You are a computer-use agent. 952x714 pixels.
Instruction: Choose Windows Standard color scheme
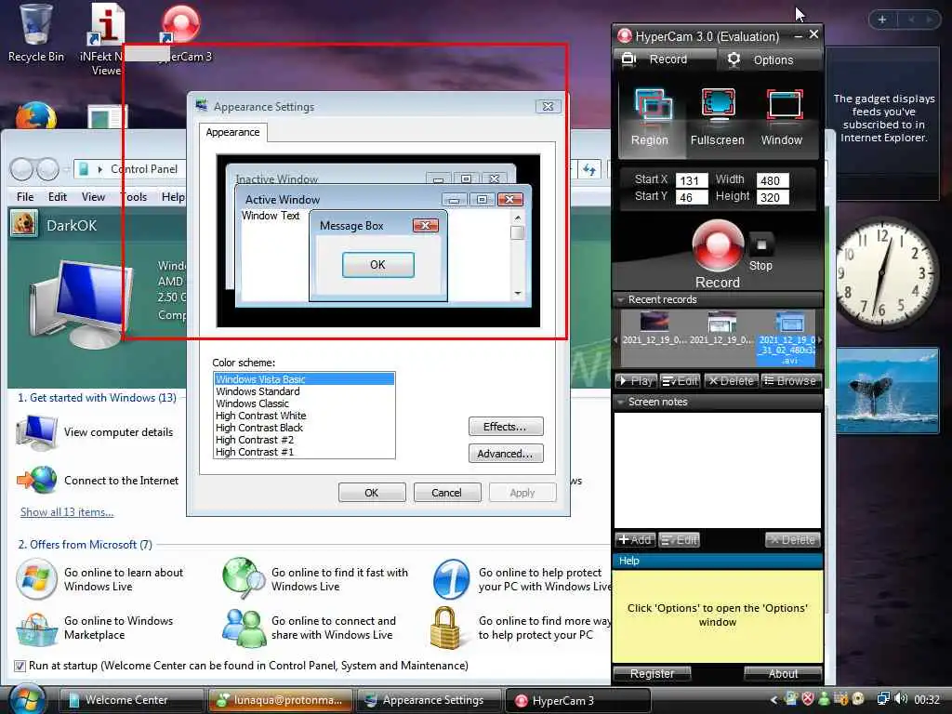(304, 391)
